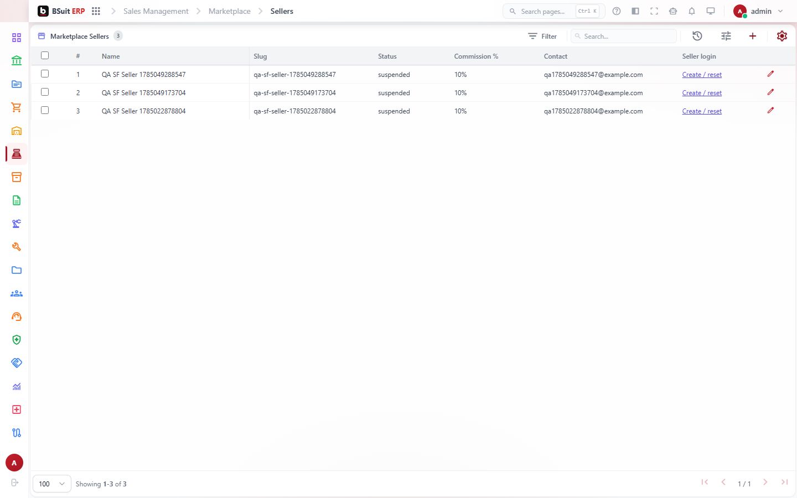Sort by the Status column header
Viewport: 797px width, 498px height.
coord(387,56)
